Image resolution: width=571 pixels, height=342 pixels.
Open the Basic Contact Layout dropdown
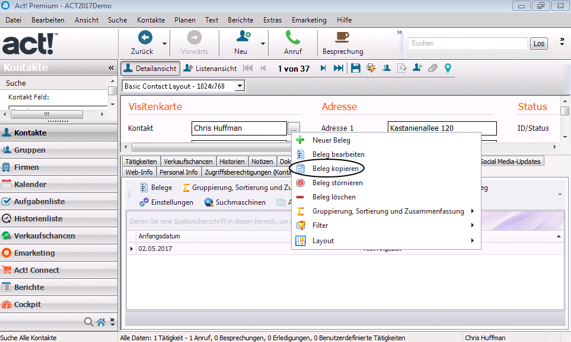pos(240,86)
